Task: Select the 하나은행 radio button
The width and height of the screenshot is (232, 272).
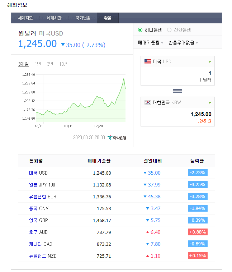Action: tap(140, 30)
